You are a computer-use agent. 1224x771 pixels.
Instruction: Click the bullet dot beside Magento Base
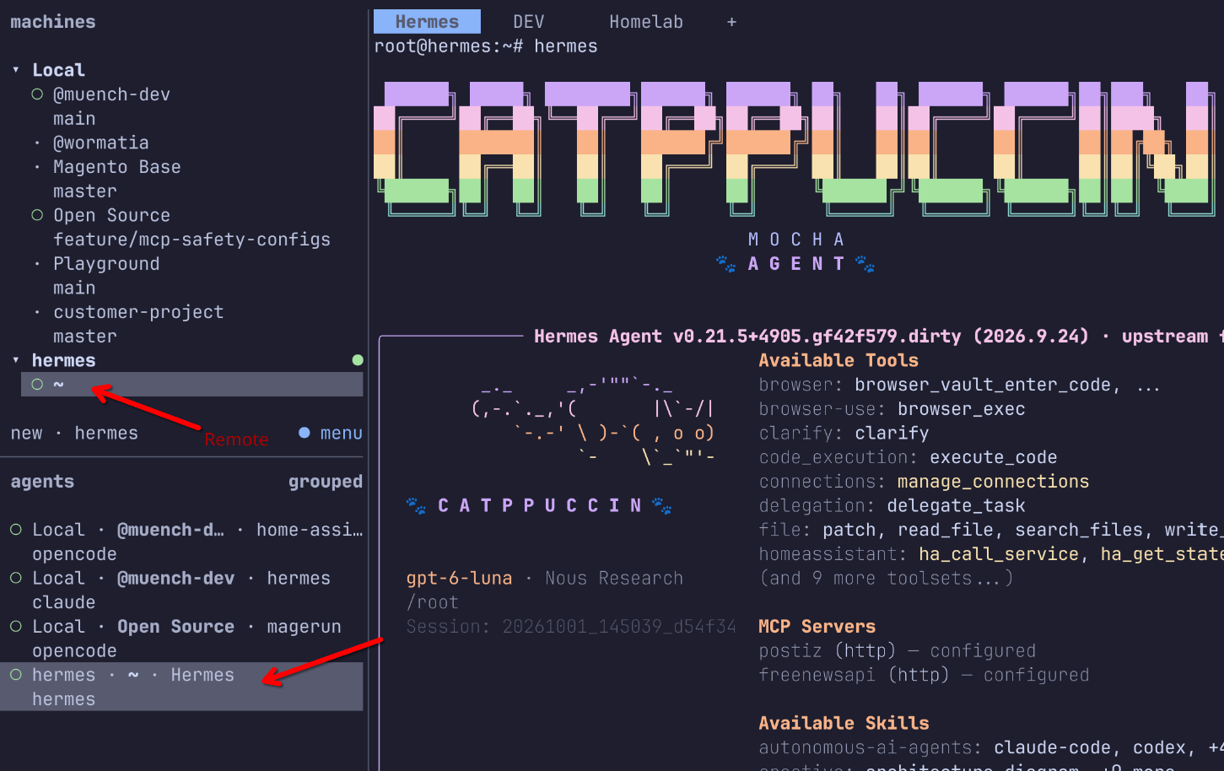click(37, 167)
